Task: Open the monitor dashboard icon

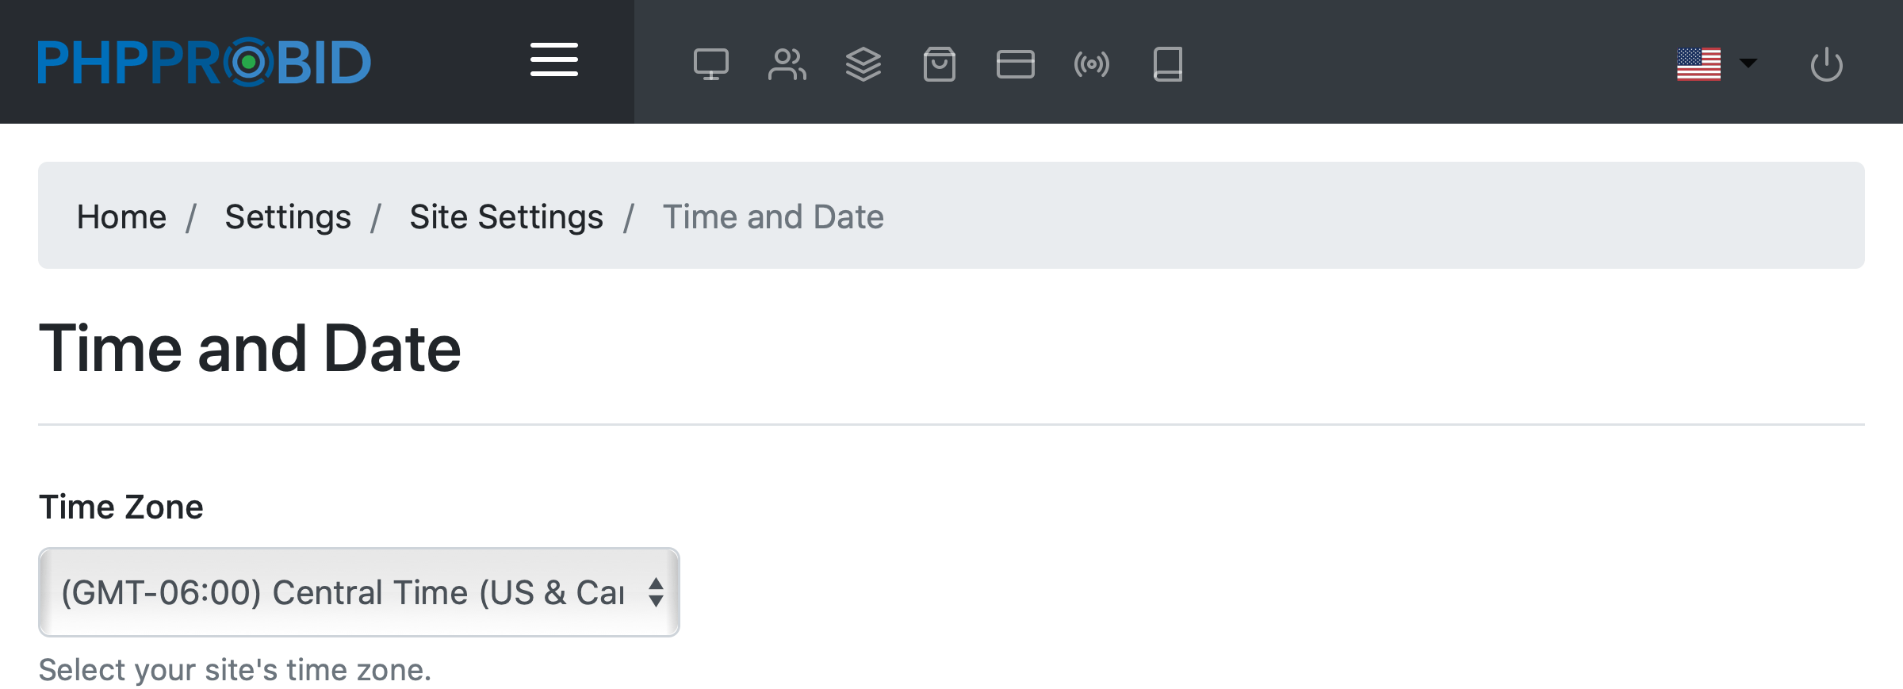Action: click(710, 64)
